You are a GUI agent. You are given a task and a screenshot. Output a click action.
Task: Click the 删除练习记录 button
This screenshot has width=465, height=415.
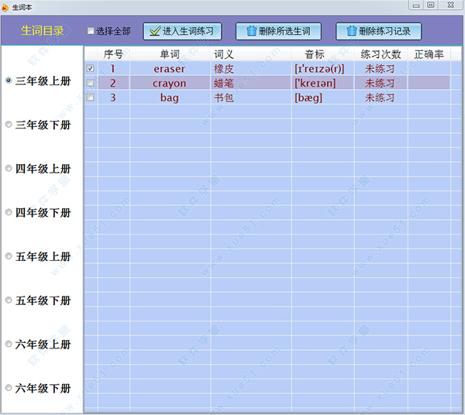point(378,31)
